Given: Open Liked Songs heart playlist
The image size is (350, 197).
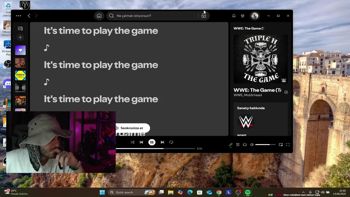Looking at the screenshot, I should tap(20, 50).
